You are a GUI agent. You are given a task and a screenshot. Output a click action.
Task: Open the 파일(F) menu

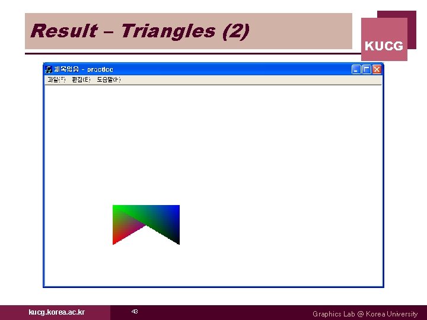57,79
